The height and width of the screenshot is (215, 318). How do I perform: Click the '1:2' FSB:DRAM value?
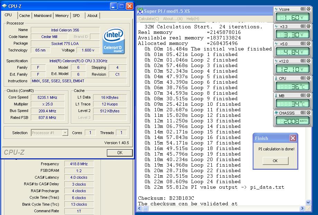pyautogui.click(x=79, y=171)
